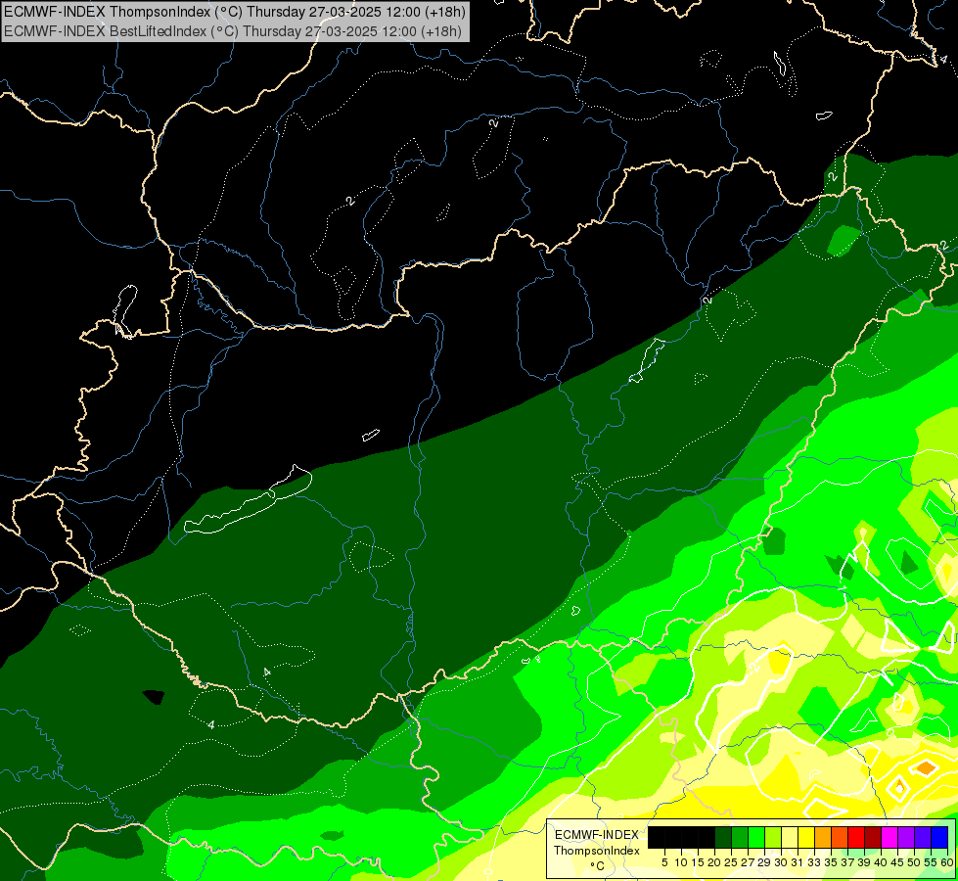Click legend tick value 39

[x=865, y=862]
